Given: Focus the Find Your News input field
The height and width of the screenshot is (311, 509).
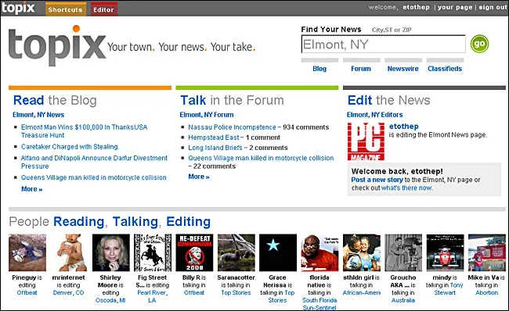Looking at the screenshot, I should tap(384, 44).
